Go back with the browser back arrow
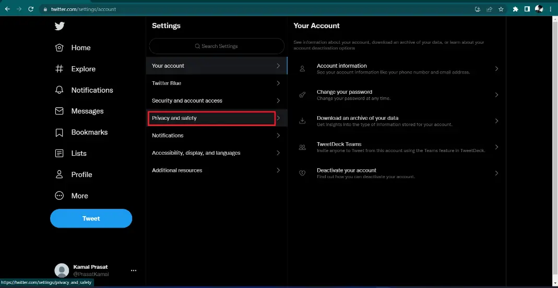Viewport: 558px width, 288px height. click(7, 9)
